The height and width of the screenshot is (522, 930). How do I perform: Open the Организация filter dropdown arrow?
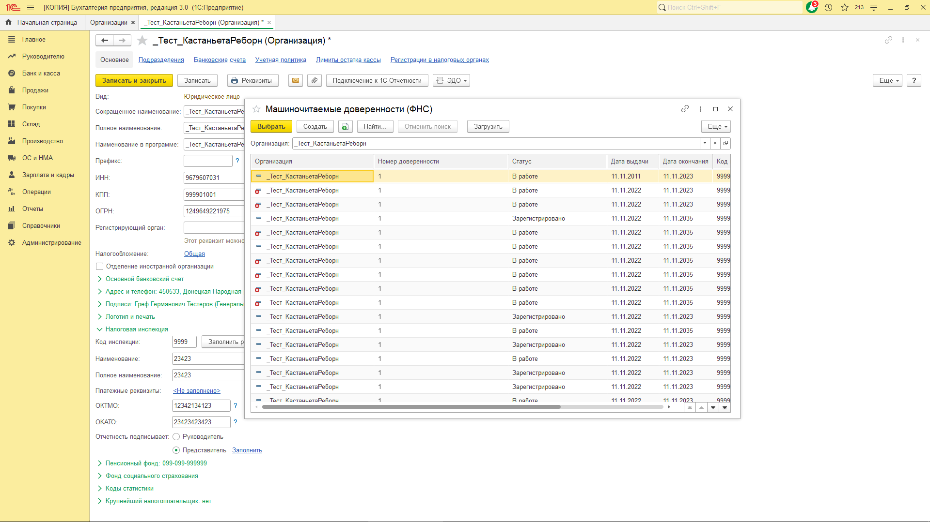[x=705, y=143]
